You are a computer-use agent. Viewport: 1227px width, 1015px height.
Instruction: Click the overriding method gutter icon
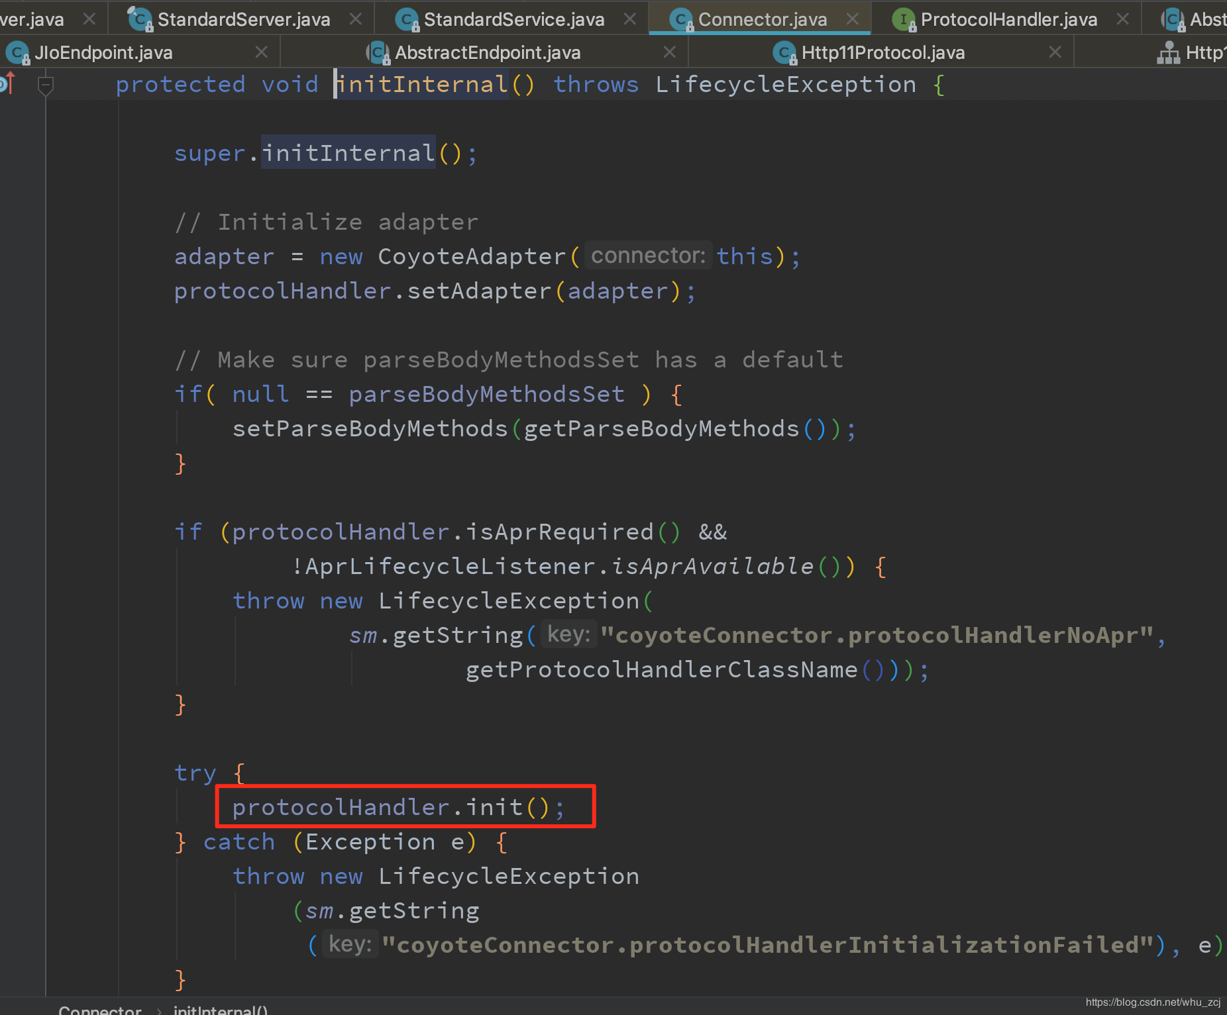coord(7,83)
